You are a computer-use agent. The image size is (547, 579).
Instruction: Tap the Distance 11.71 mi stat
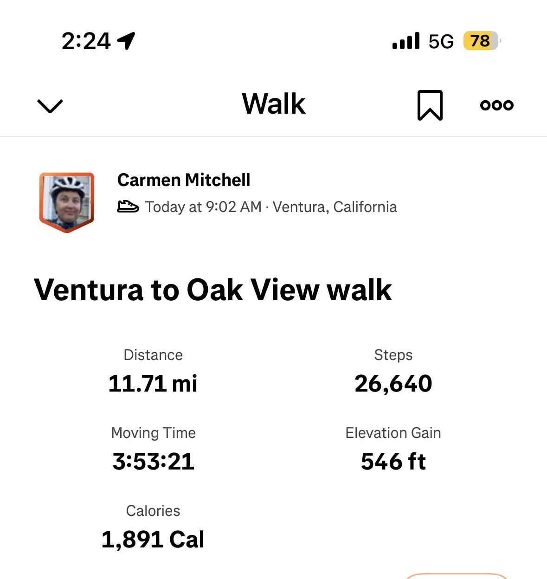coord(153,383)
